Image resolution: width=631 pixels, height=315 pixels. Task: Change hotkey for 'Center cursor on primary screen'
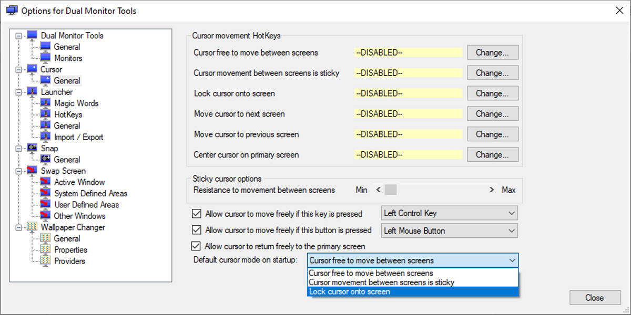(492, 155)
